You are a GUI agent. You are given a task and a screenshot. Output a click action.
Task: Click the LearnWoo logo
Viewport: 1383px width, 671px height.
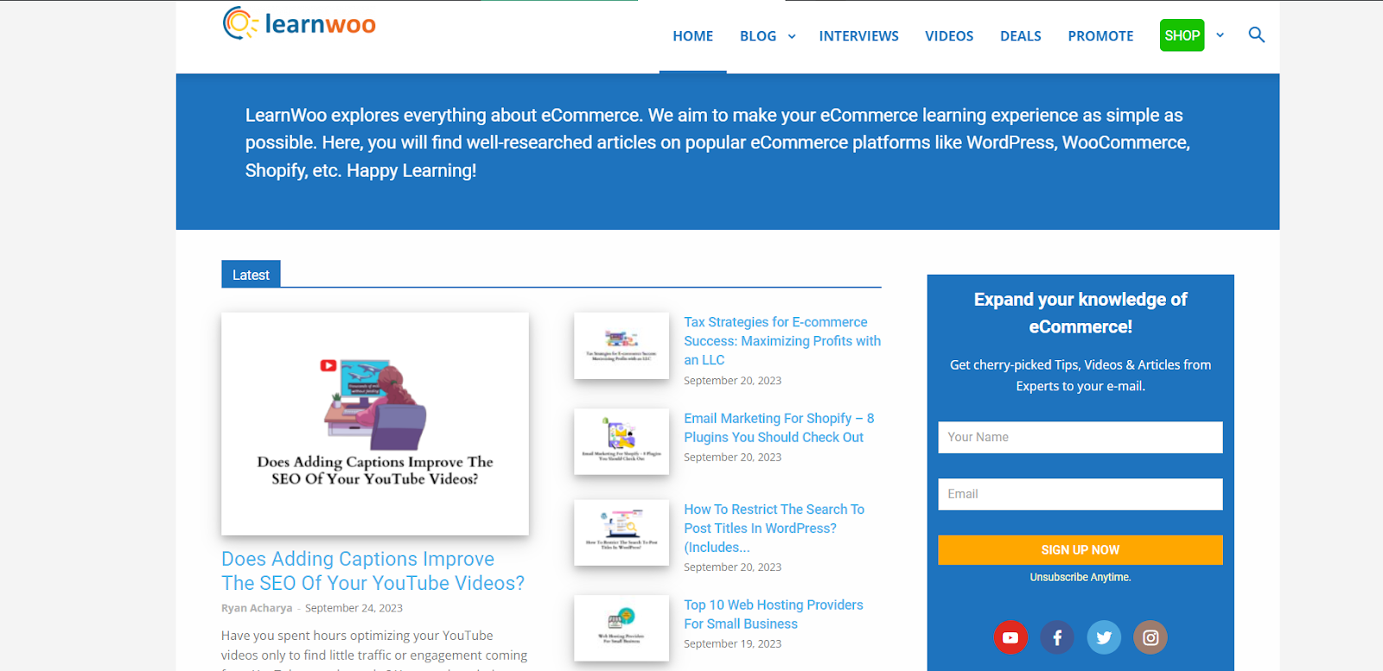299,23
